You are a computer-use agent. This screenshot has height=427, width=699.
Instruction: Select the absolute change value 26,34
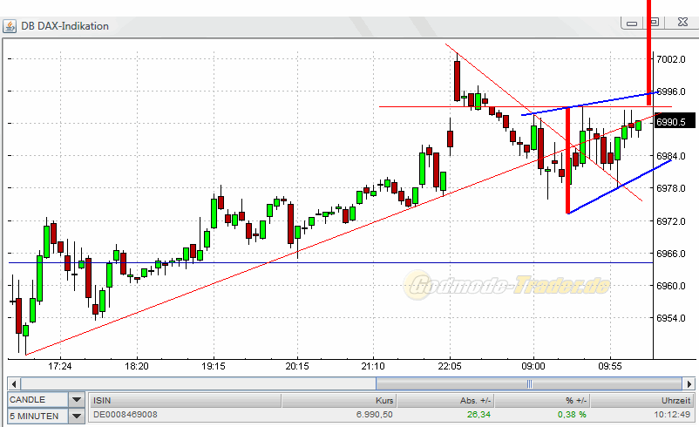point(478,415)
